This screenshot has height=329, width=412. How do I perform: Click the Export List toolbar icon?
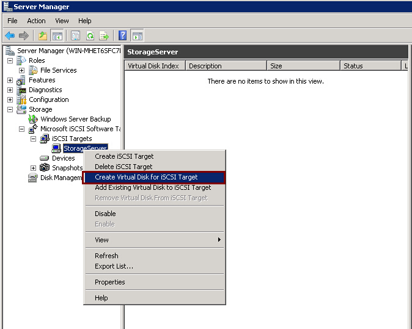[x=104, y=35]
